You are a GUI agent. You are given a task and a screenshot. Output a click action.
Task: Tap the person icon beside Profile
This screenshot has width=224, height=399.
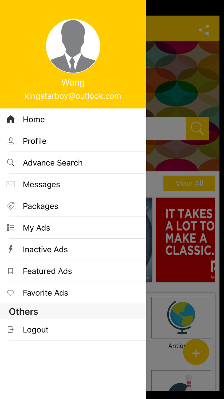pyautogui.click(x=11, y=141)
